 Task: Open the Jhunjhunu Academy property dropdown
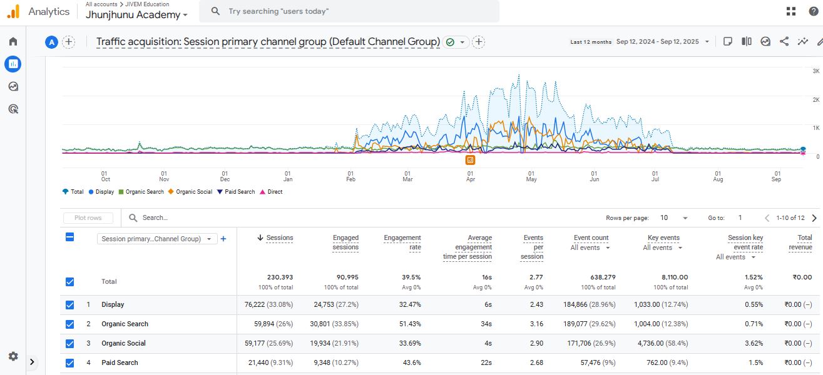pyautogui.click(x=136, y=14)
